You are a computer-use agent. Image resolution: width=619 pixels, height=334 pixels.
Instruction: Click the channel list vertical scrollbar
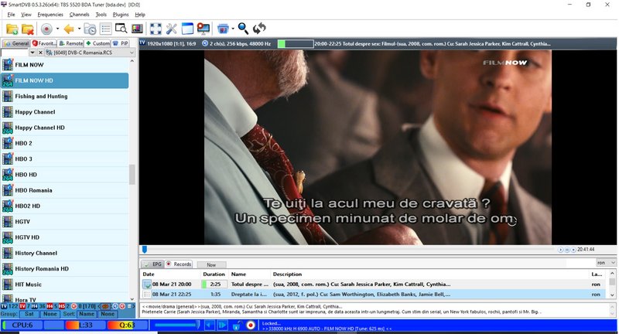click(x=132, y=174)
